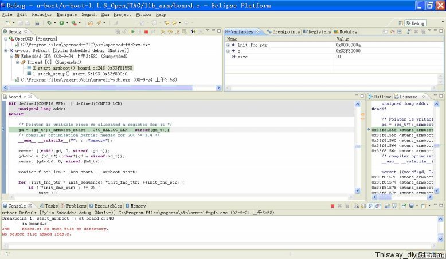Open dropdown next to External Tools icon
Screen dimensions: 446x259
[80, 23]
